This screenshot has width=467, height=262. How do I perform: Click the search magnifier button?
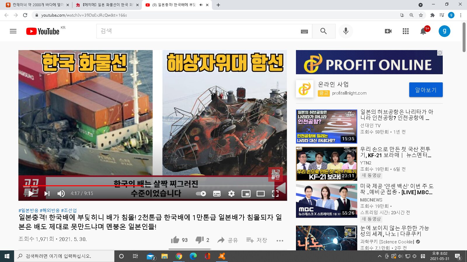point(323,31)
